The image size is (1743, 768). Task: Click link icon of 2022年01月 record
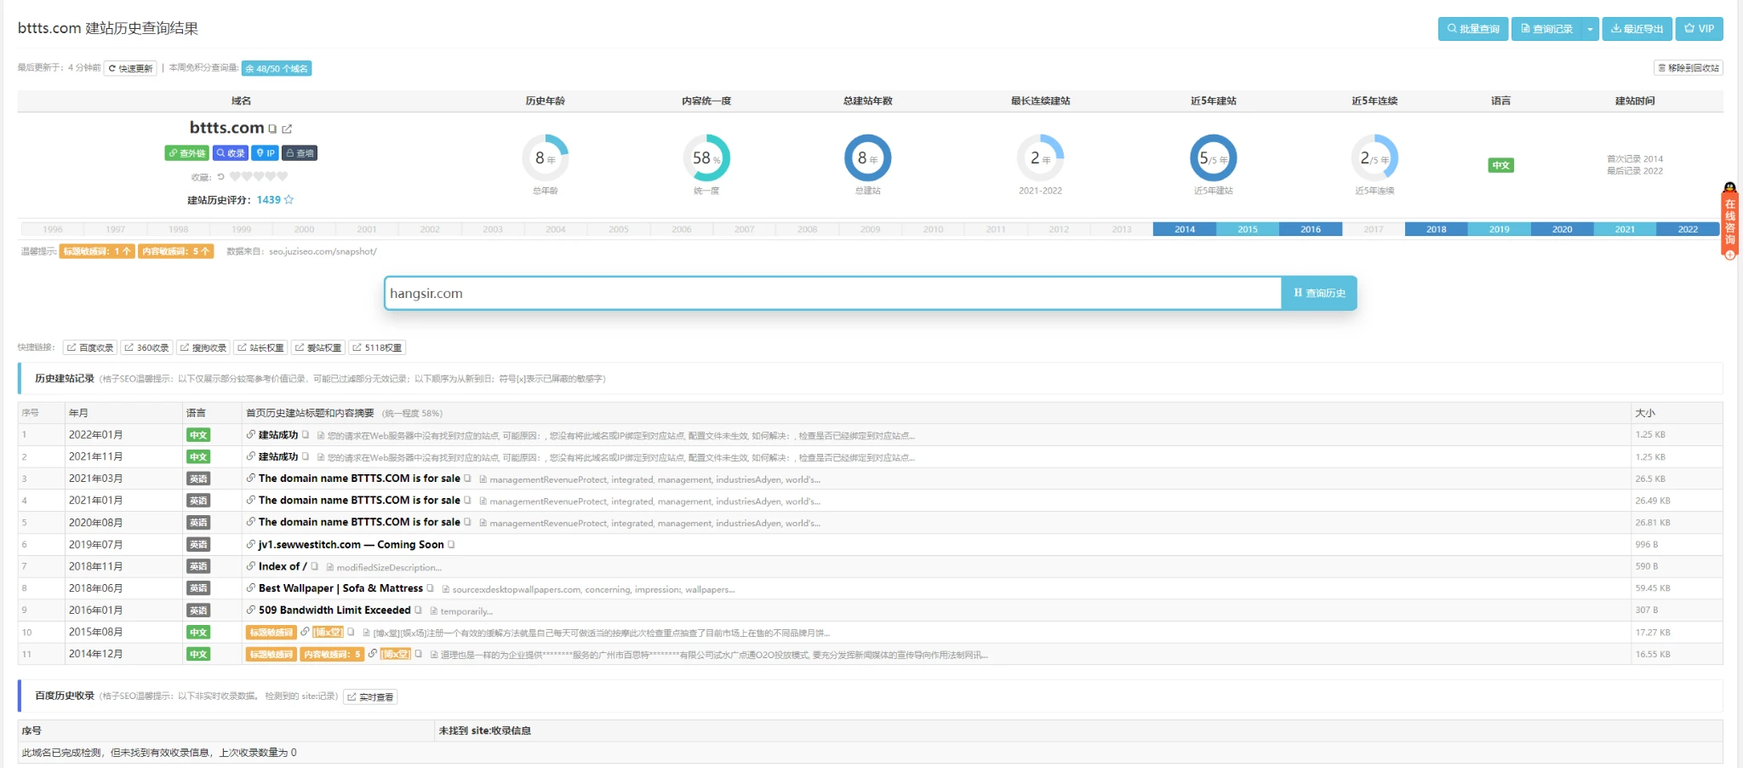tap(251, 435)
